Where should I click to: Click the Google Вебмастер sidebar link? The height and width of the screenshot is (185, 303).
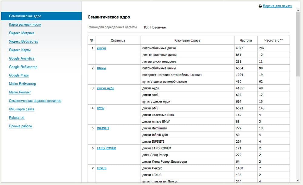click(x=23, y=67)
